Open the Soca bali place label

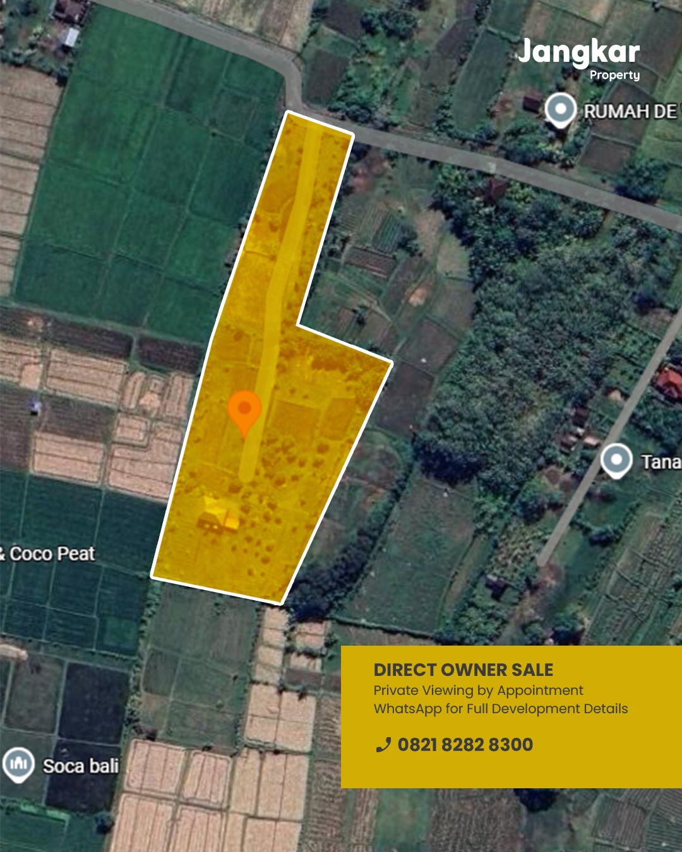[81, 766]
